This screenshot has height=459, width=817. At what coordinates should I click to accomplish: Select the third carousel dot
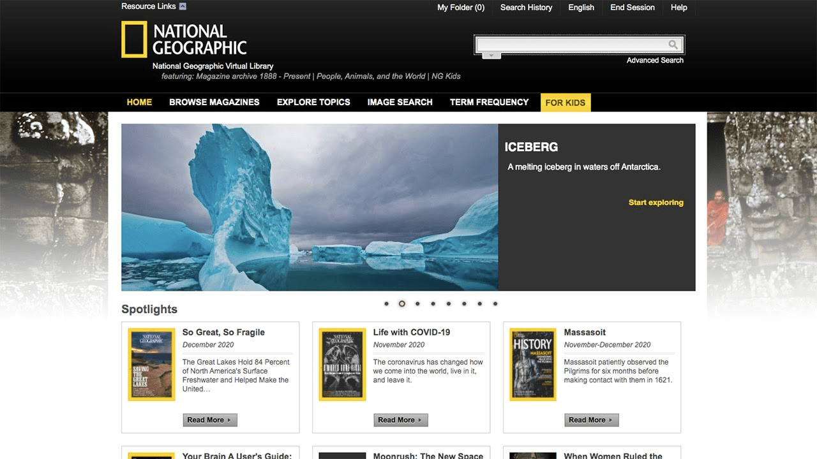point(417,304)
